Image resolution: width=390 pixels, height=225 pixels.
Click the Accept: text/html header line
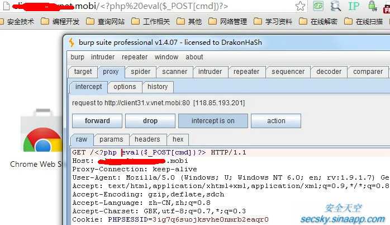pos(231,186)
